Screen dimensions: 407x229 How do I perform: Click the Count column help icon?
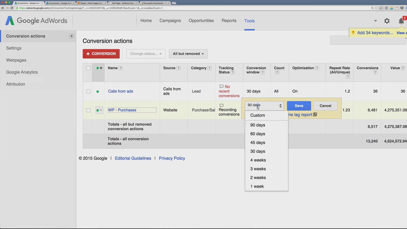tap(277, 73)
